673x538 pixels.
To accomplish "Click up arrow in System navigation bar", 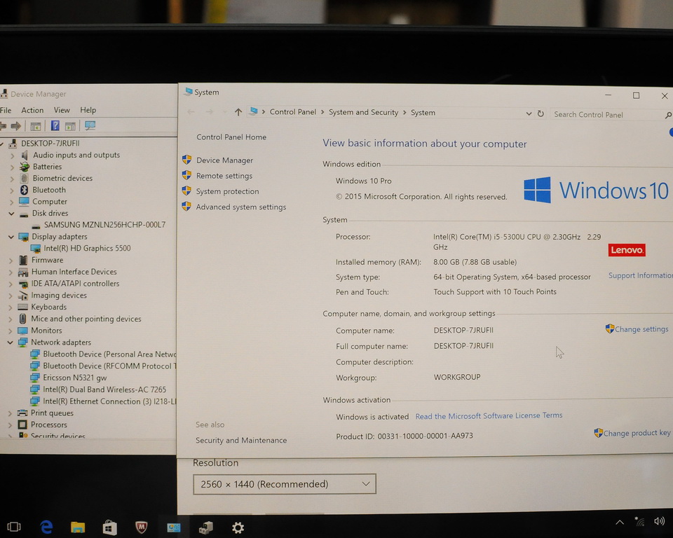I will (238, 112).
